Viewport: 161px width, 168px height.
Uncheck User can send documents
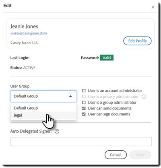pos(84,108)
